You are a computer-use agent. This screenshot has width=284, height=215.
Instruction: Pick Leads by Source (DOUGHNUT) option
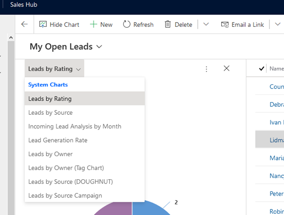coord(70,181)
